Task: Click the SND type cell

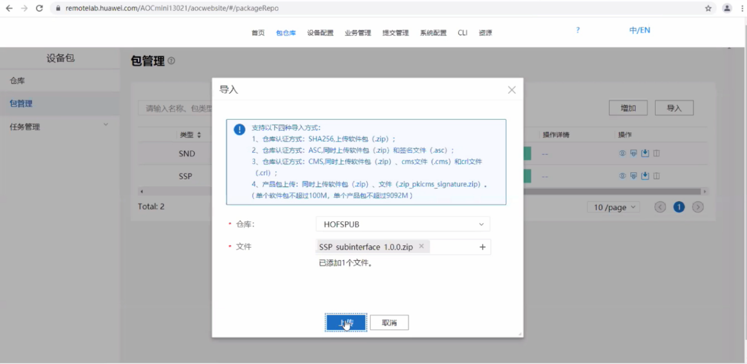Action: point(187,153)
